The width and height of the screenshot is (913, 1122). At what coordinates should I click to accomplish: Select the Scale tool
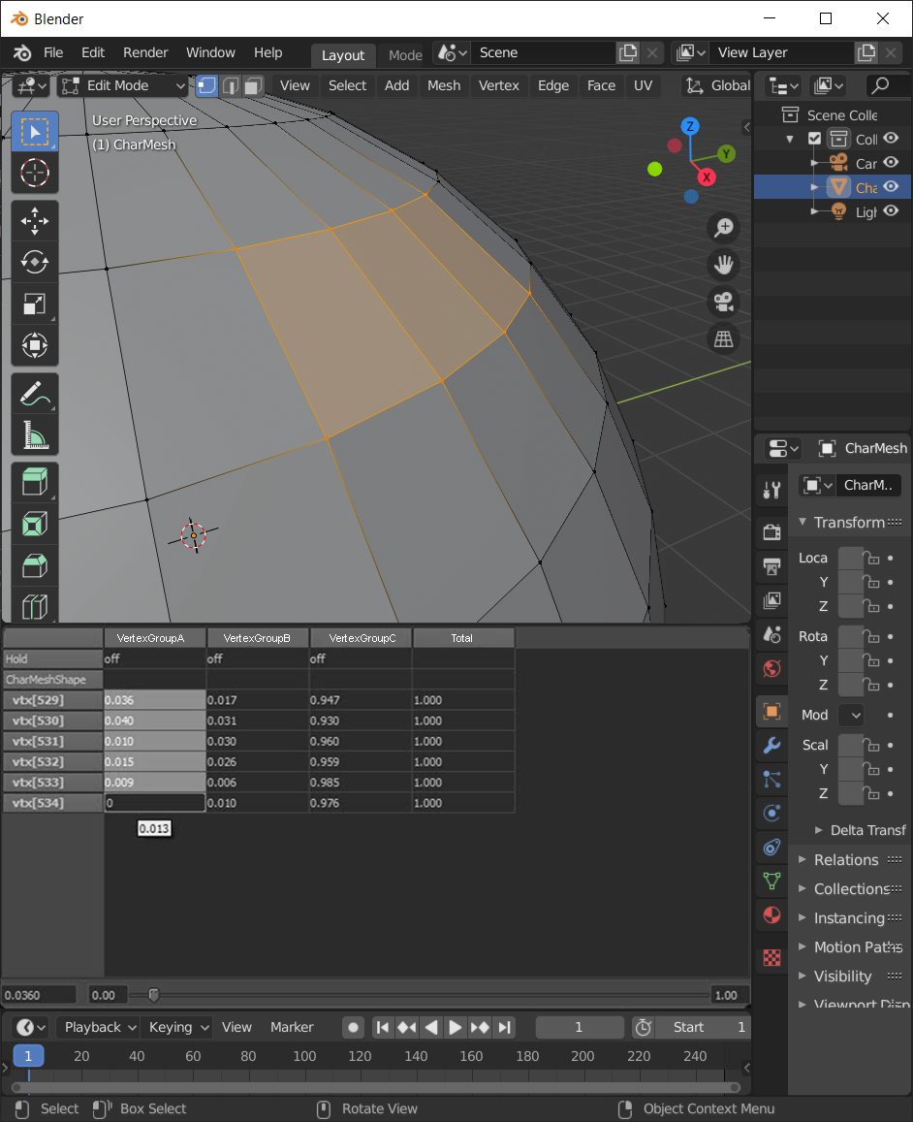pyautogui.click(x=34, y=305)
